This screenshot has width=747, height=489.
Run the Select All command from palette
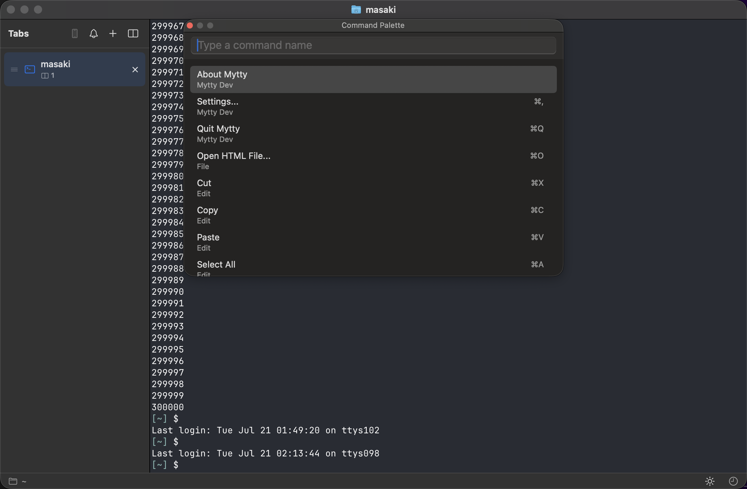coord(373,266)
